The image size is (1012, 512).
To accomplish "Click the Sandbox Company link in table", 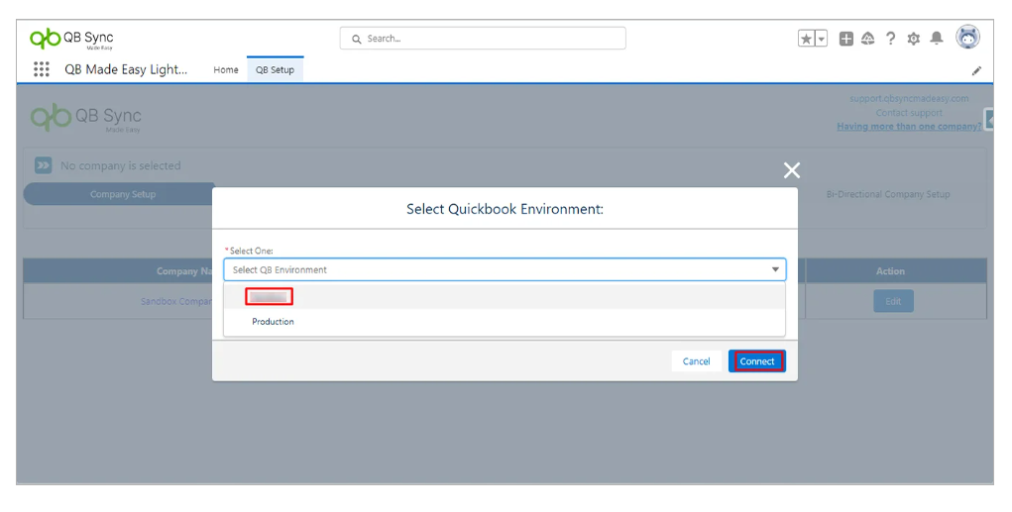I will 176,301.
